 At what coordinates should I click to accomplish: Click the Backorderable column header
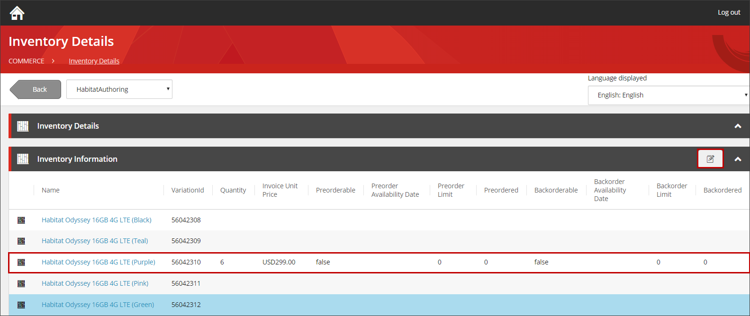pyautogui.click(x=556, y=190)
